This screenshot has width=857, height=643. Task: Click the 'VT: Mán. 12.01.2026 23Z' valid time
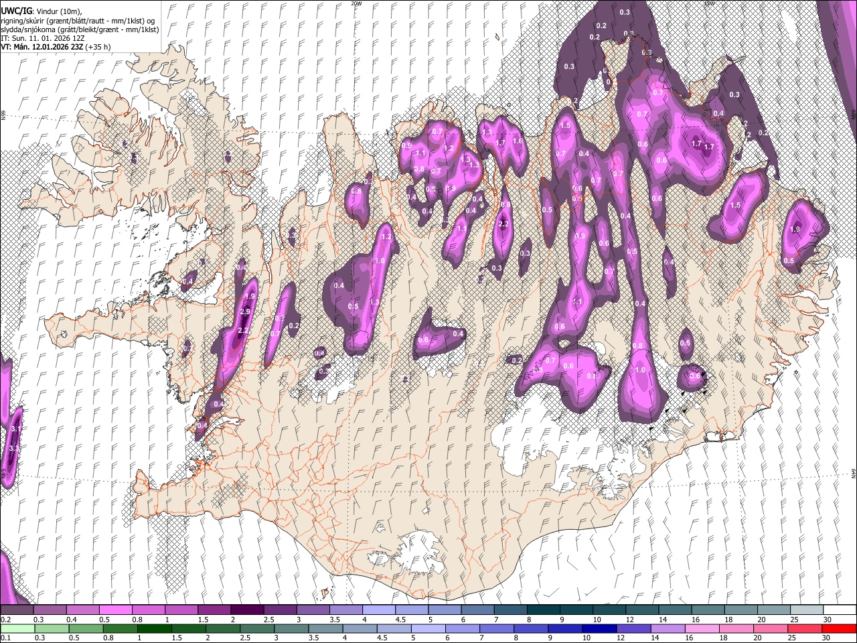tap(42, 47)
